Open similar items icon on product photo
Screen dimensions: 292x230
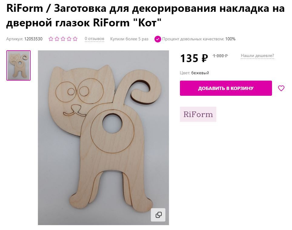[158, 215]
